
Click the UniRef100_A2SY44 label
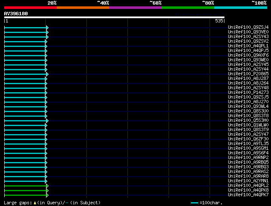(x=248, y=69)
